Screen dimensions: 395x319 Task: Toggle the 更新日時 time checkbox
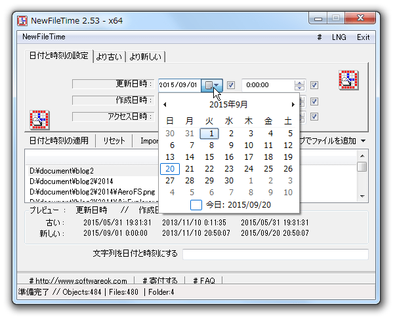(x=314, y=85)
